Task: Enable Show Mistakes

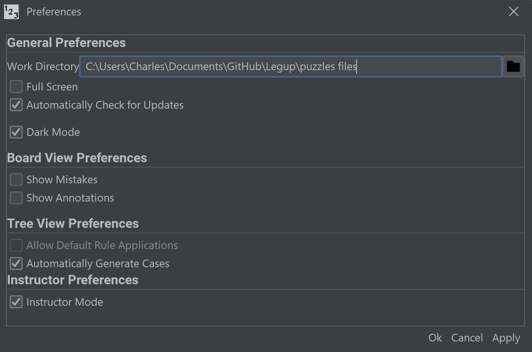Action: 15,179
